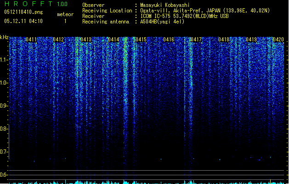Click the Receiving antenna label
289x184 pixels.
(x=106, y=22)
